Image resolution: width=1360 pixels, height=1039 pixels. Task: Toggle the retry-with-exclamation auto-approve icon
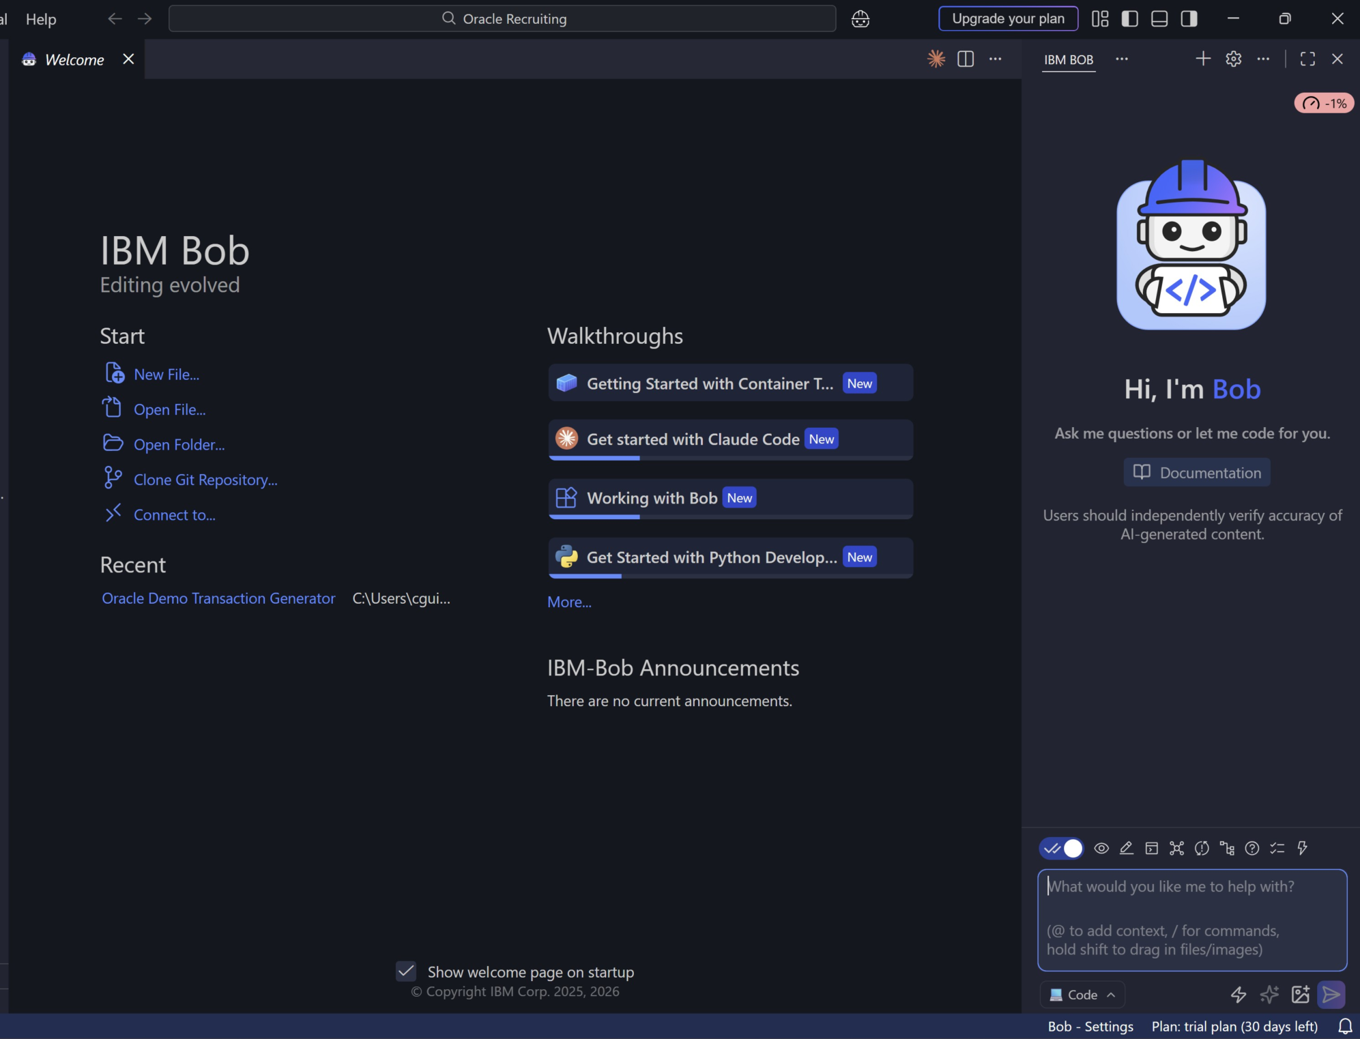pyautogui.click(x=1202, y=848)
